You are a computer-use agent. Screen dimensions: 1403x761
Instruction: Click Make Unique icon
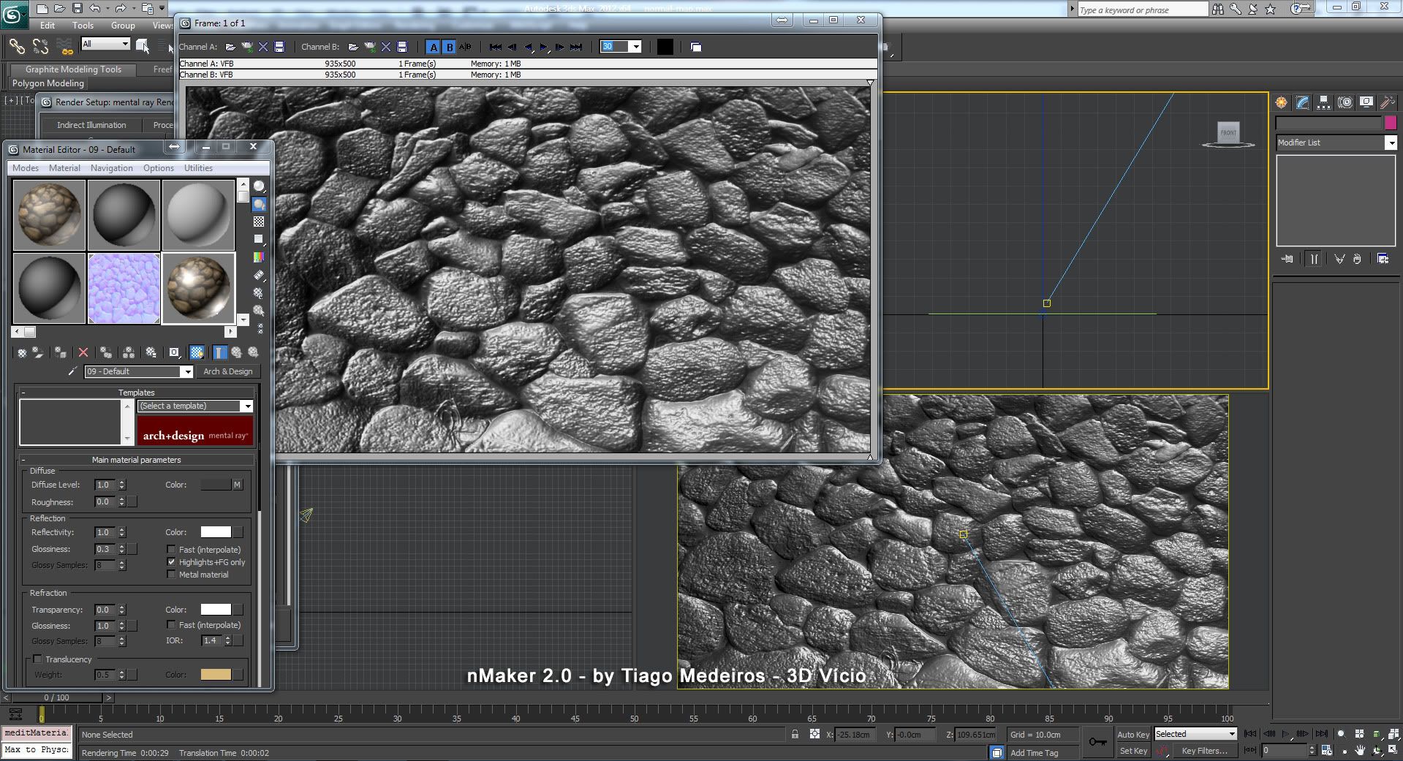[129, 352]
